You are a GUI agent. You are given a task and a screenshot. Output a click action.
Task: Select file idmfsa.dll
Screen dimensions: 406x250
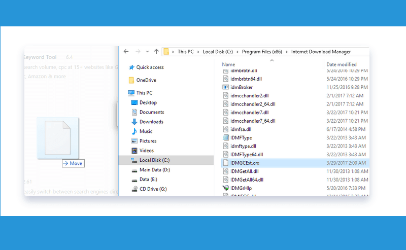click(x=241, y=129)
